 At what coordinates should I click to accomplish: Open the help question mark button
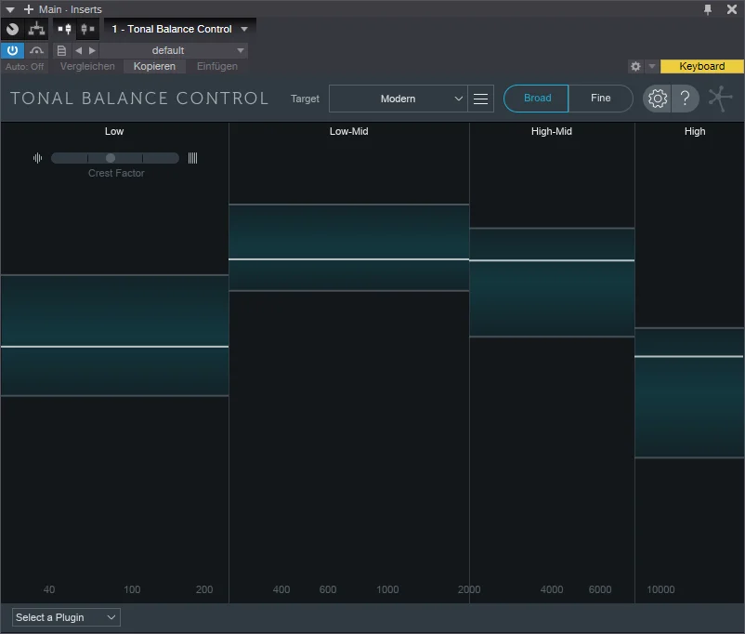point(686,99)
